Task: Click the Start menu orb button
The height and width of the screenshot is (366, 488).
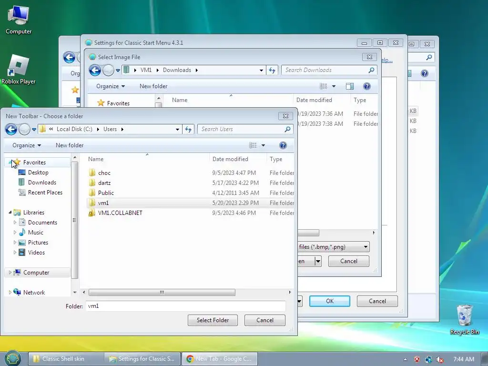Action: (13, 358)
